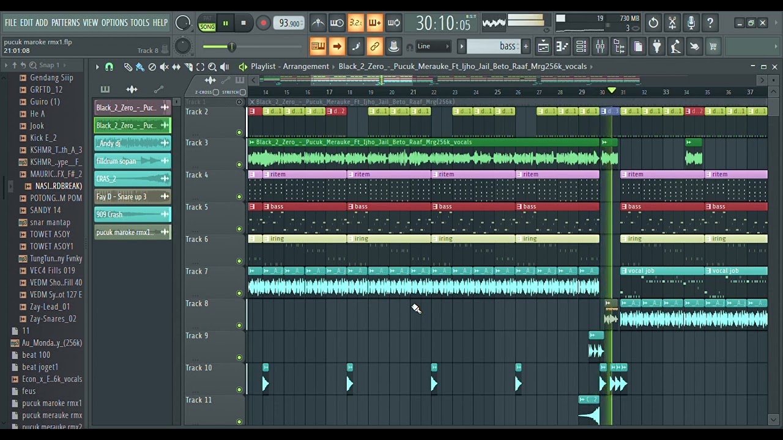This screenshot has height=440, width=783.
Task: Mute Track 4 using its green dot
Action: 239,197
